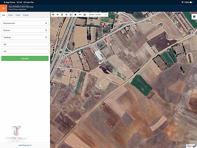The width and height of the screenshot is (197, 148).
Task: Open map settings with the gear icon
Action: 194,16
